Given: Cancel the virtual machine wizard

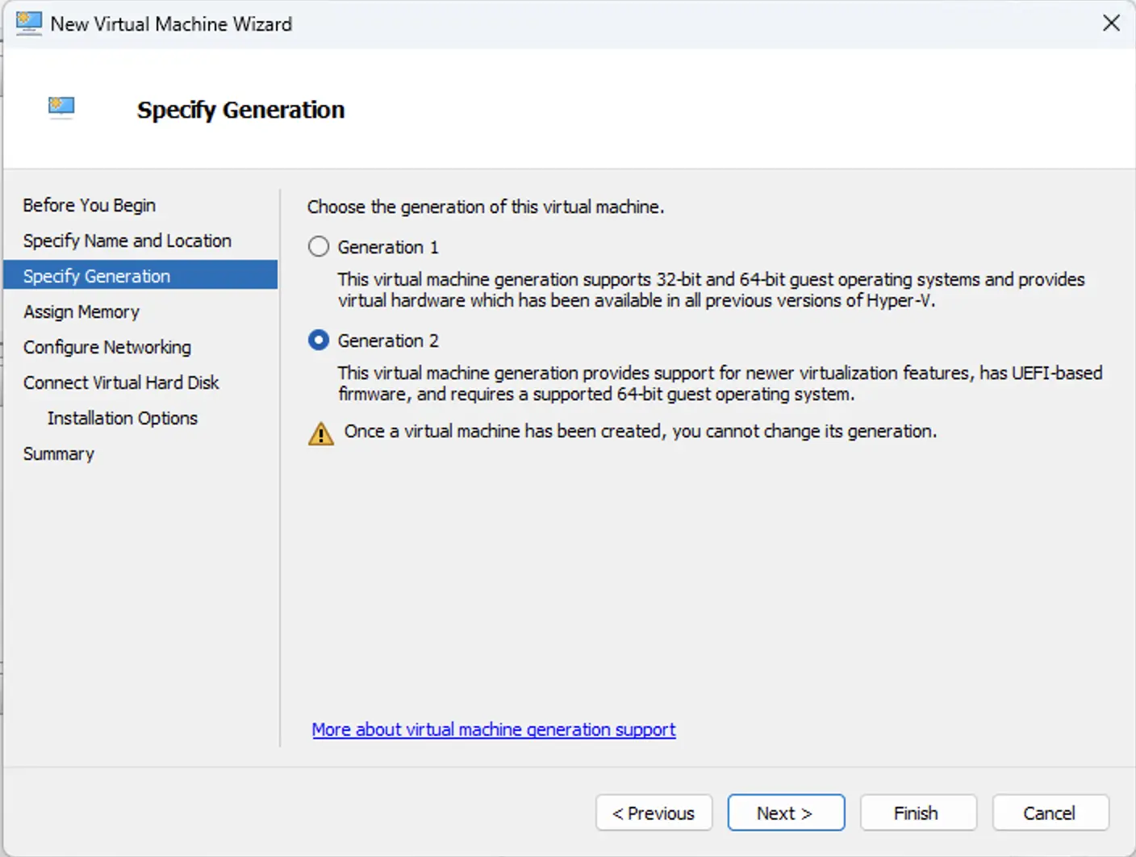Looking at the screenshot, I should pos(1050,813).
